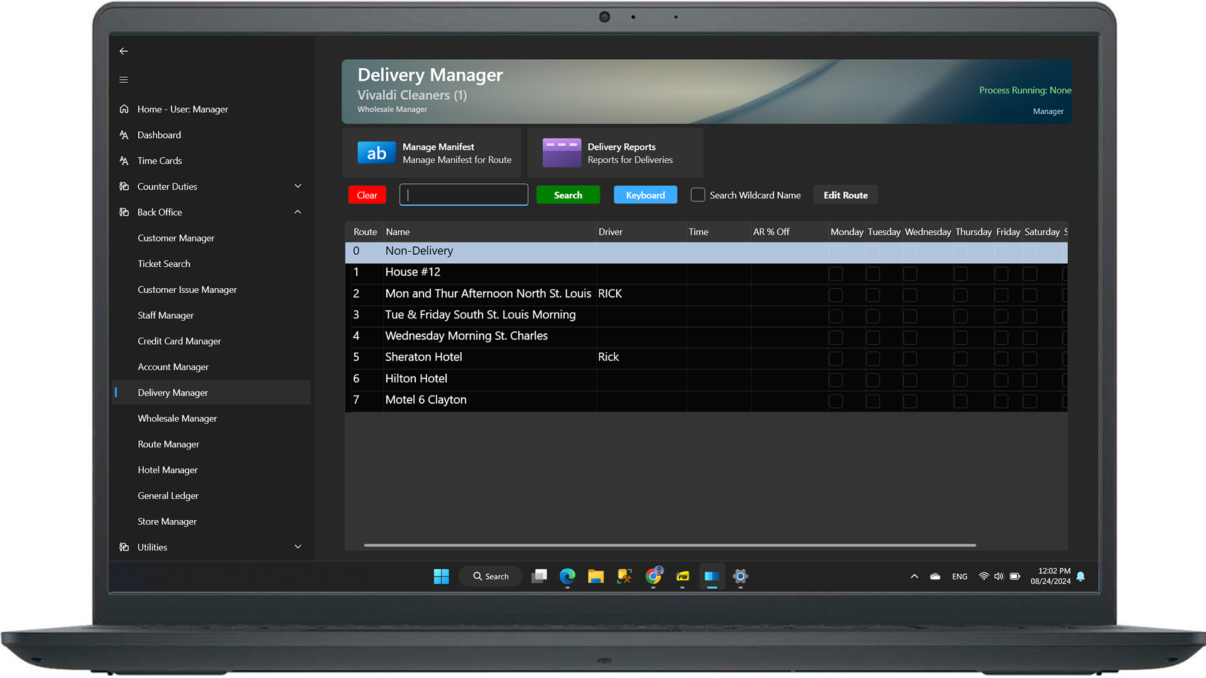Click the Counter Duties icon

(x=124, y=186)
